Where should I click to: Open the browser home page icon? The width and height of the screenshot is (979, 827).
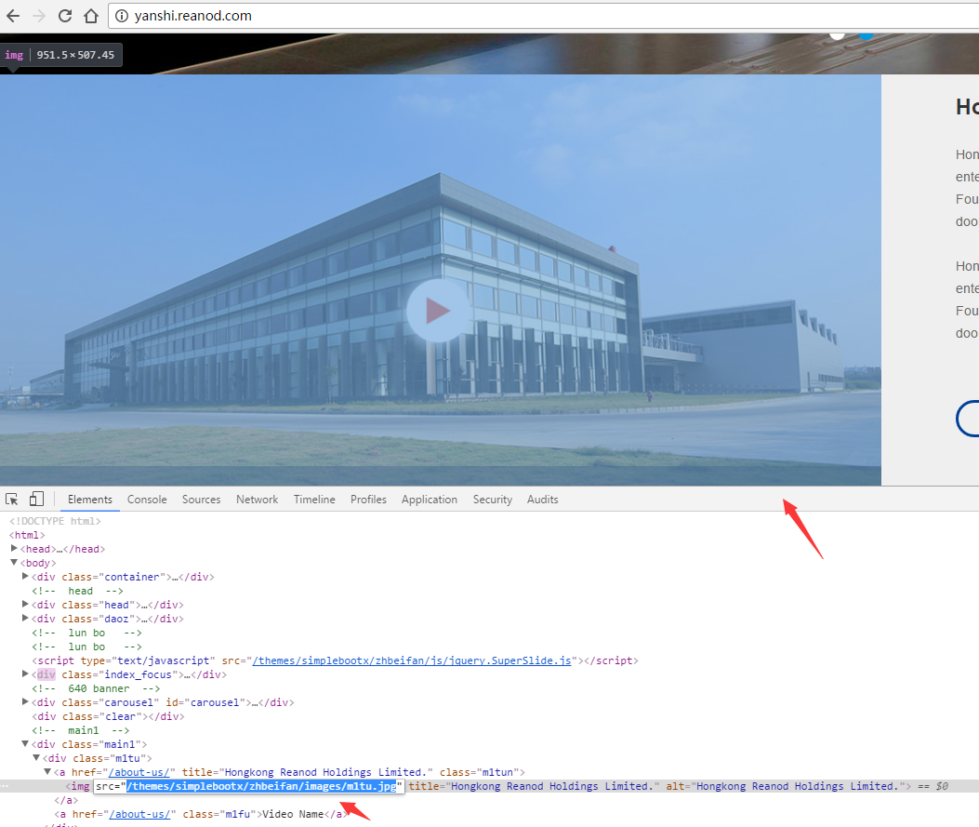[x=91, y=16]
